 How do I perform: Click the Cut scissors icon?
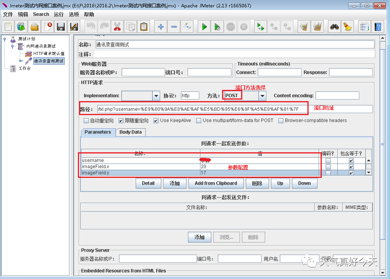[x=117, y=27]
